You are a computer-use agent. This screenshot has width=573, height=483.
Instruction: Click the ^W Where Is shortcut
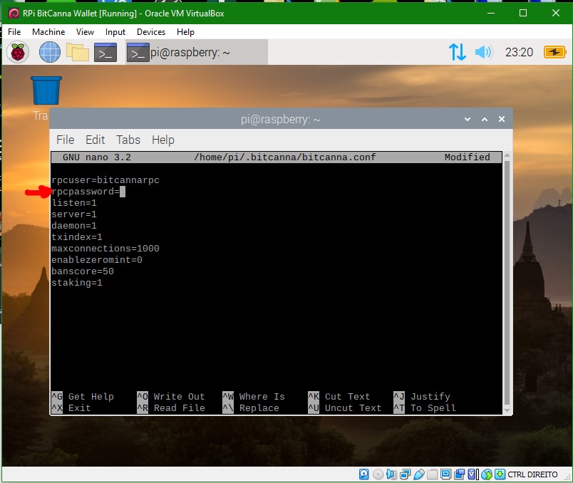254,396
